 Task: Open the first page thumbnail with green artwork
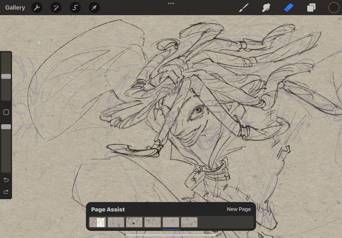(98, 222)
